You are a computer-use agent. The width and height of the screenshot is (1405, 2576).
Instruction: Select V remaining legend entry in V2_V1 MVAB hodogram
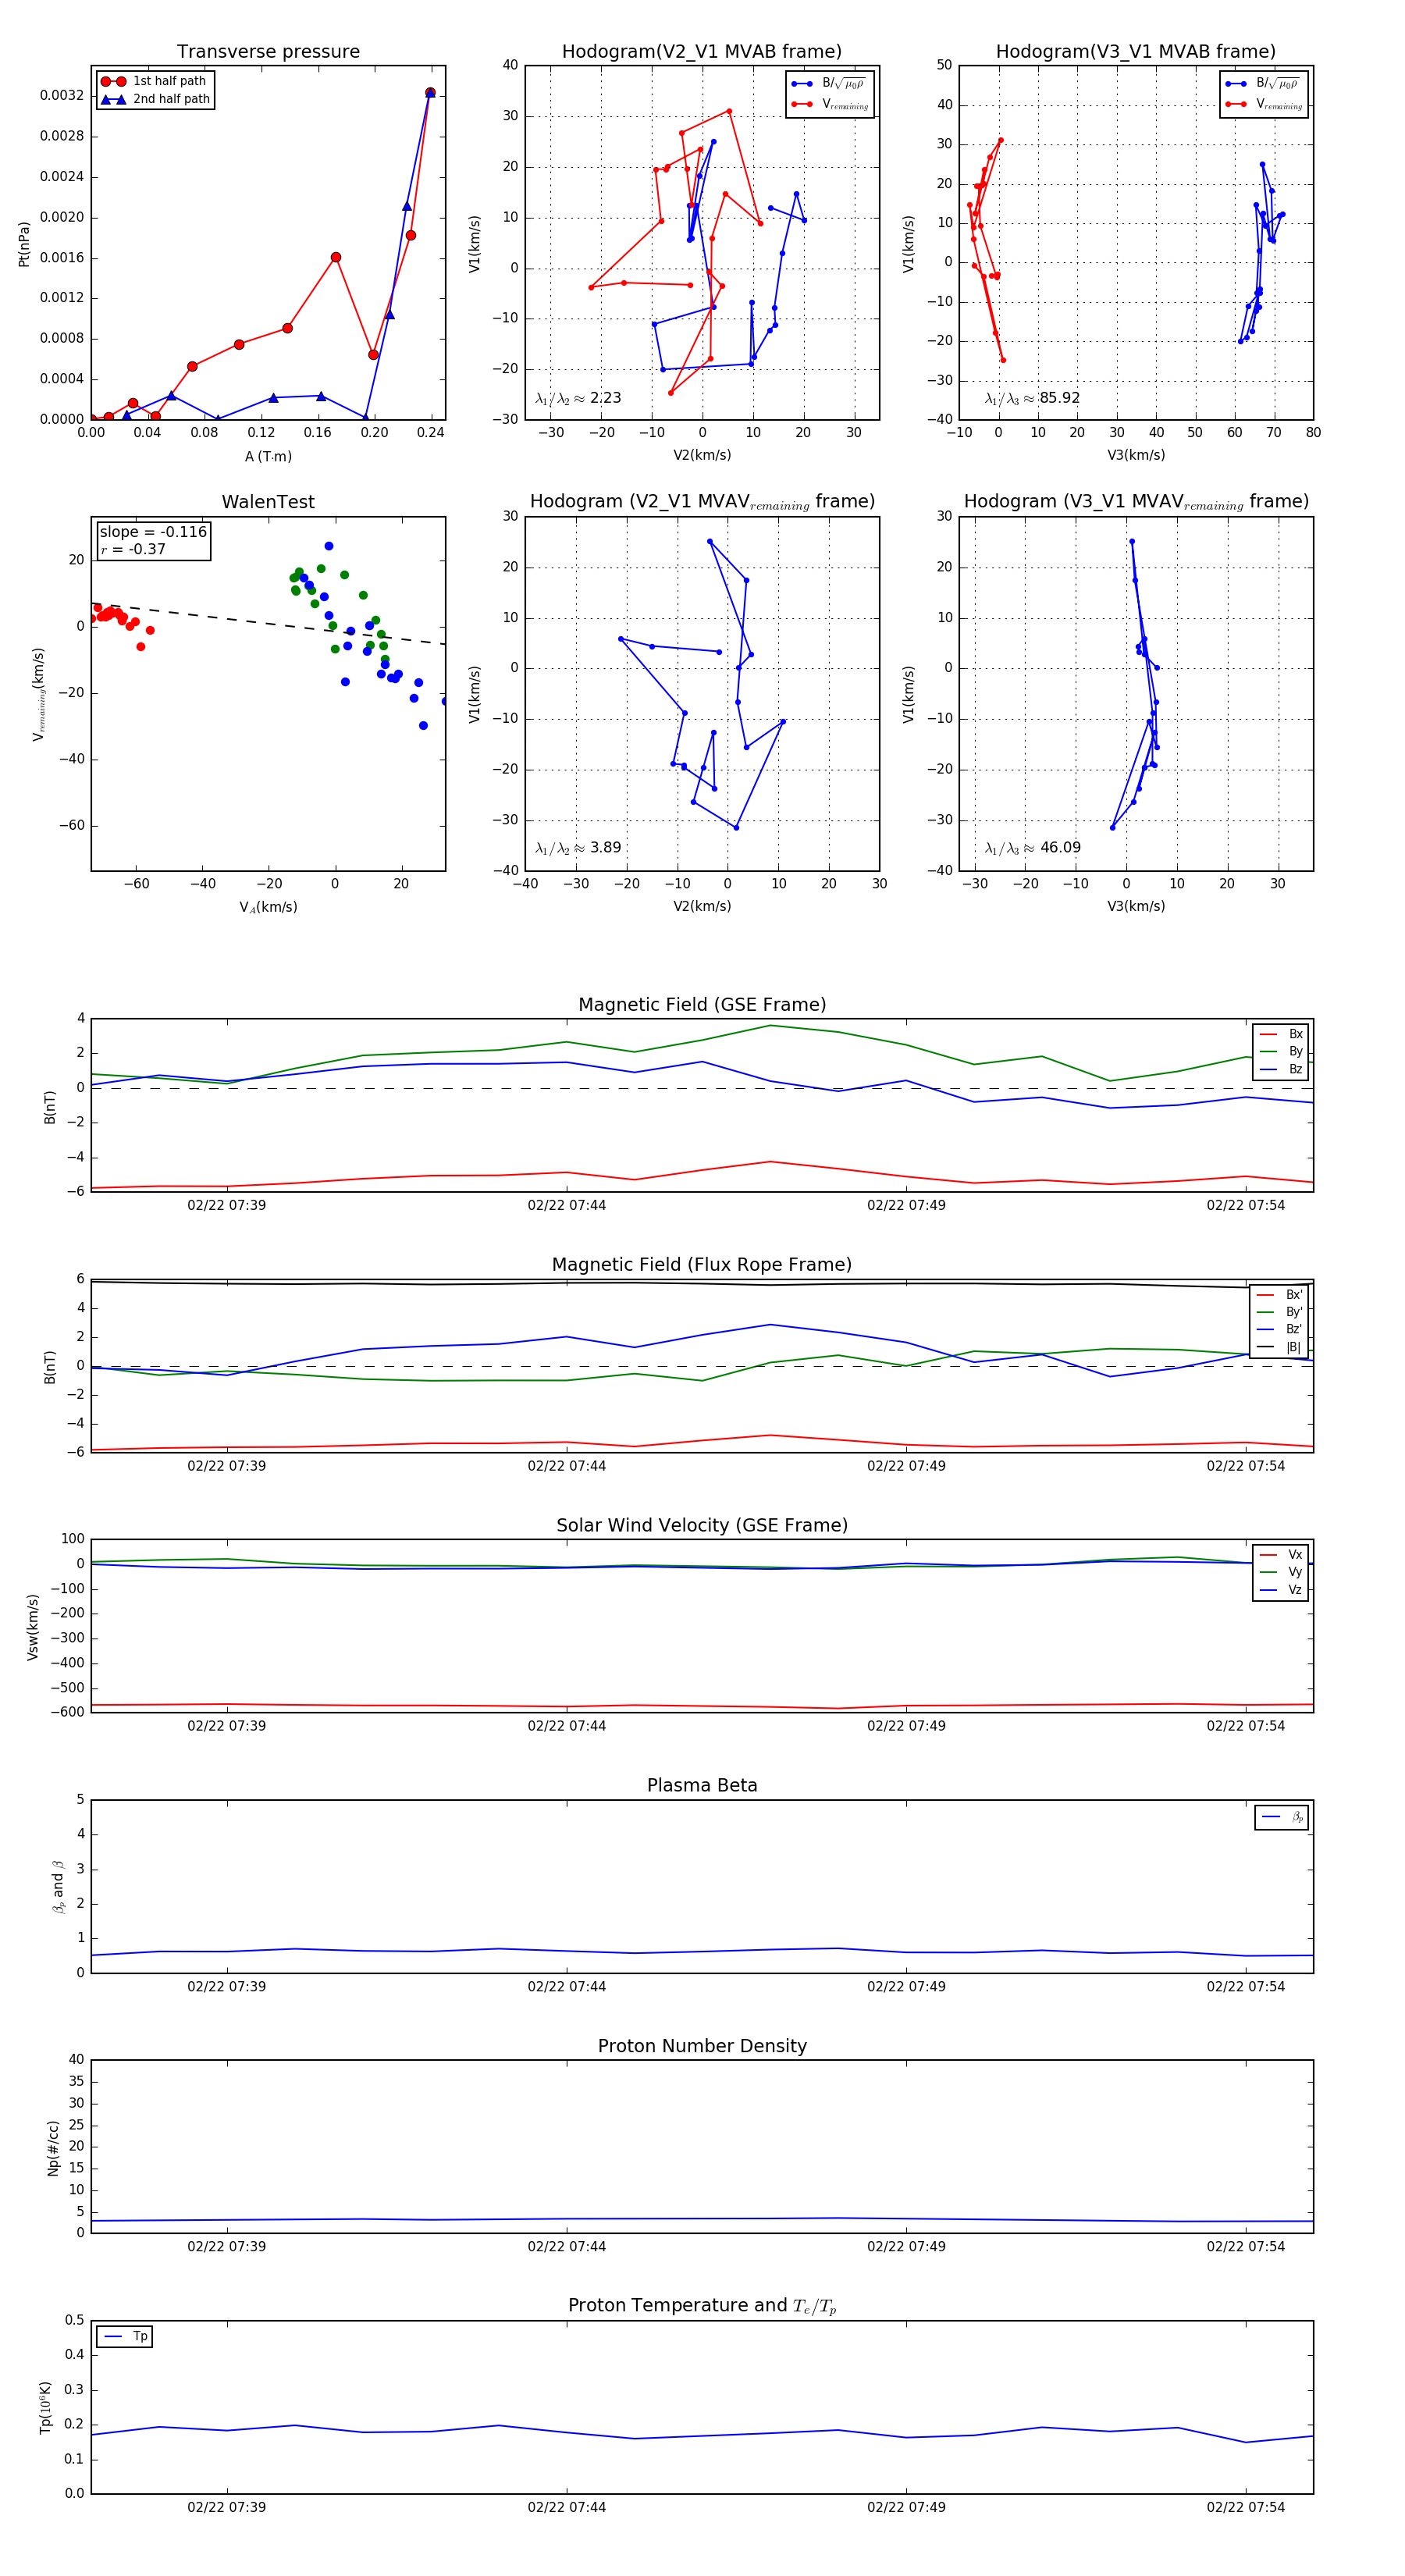pyautogui.click(x=829, y=104)
